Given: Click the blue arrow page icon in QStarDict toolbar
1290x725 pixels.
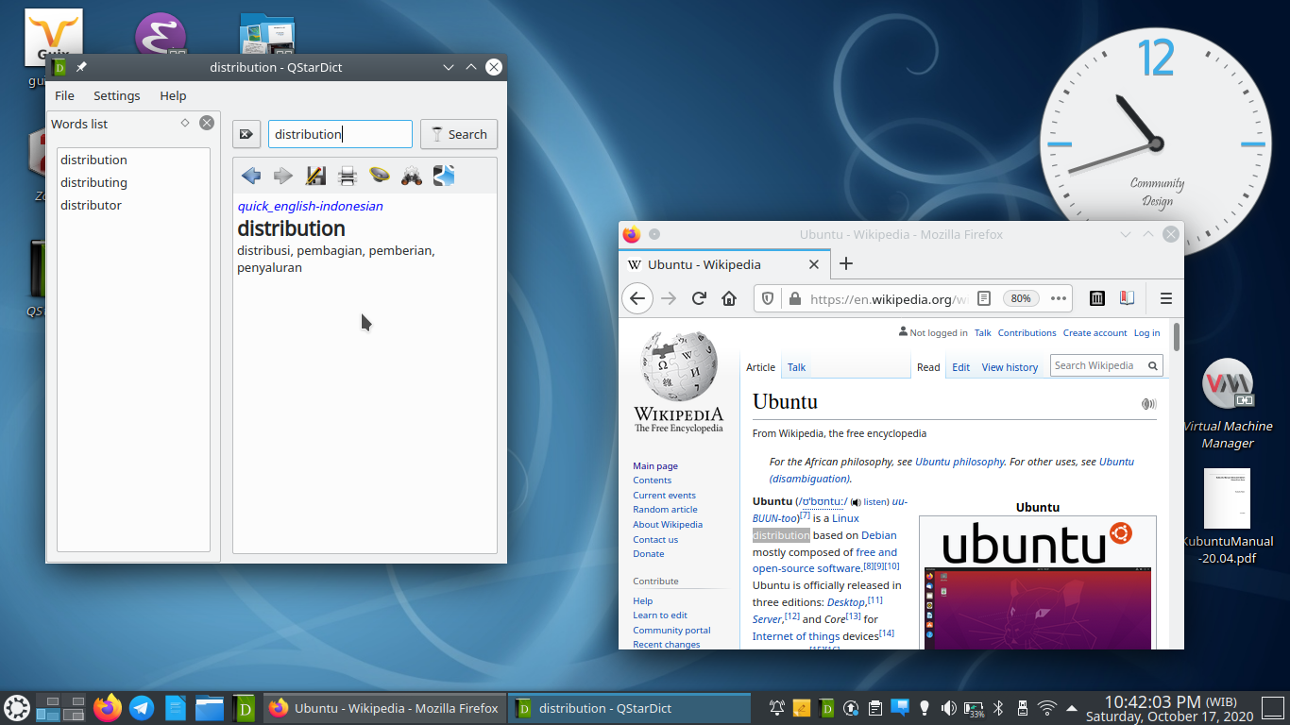Looking at the screenshot, I should click(444, 176).
